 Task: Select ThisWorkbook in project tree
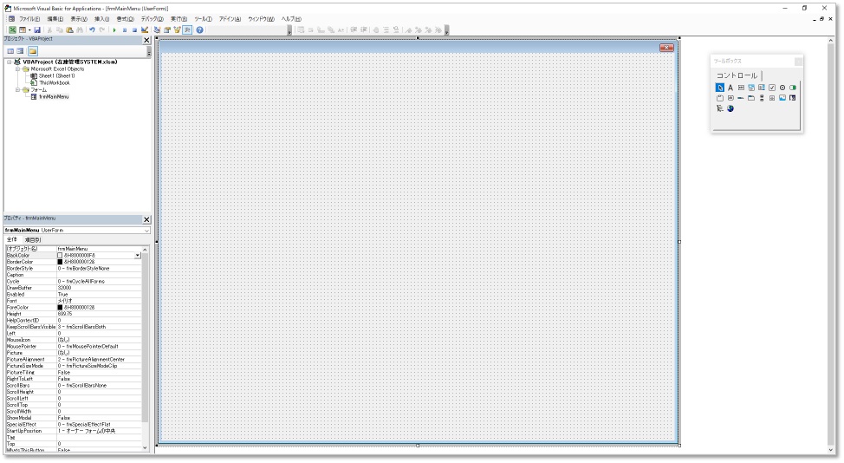click(55, 83)
